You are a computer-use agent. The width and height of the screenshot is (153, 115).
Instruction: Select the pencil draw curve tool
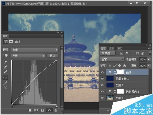click(x=5, y=83)
